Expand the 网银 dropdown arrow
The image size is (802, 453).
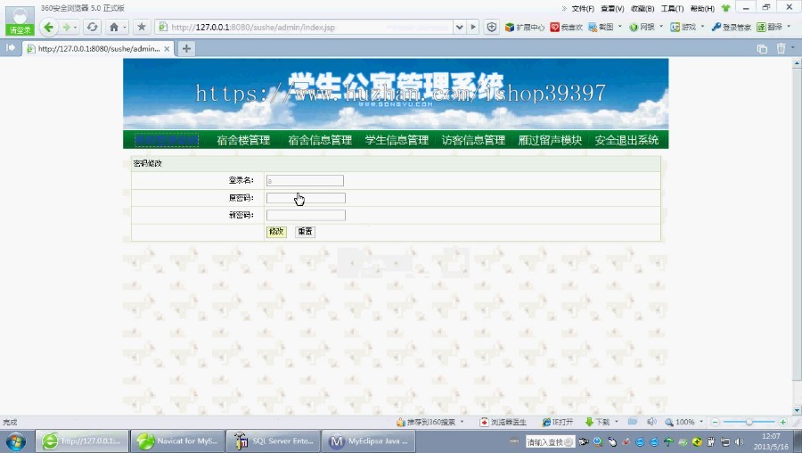[661, 26]
